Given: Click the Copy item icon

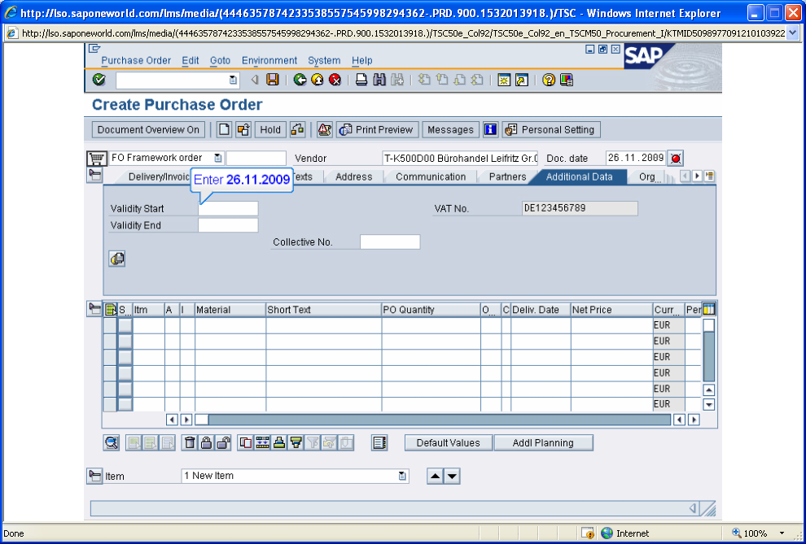Looking at the screenshot, I should (246, 442).
